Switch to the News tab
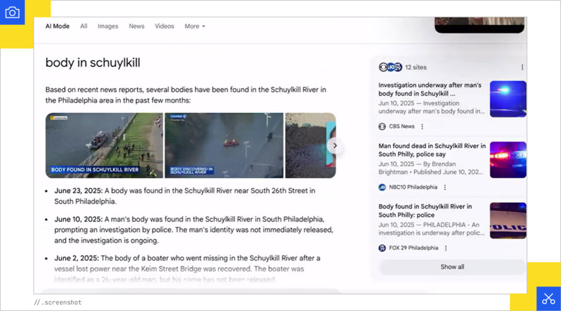The width and height of the screenshot is (561, 311). pyautogui.click(x=136, y=26)
